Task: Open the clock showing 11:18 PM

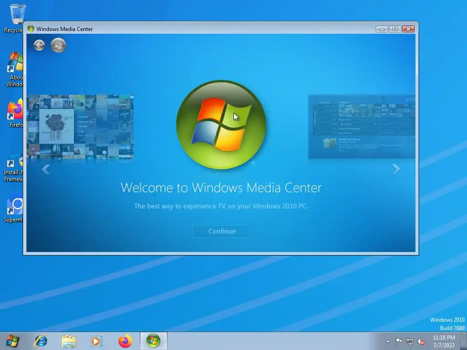Action: pyautogui.click(x=444, y=341)
